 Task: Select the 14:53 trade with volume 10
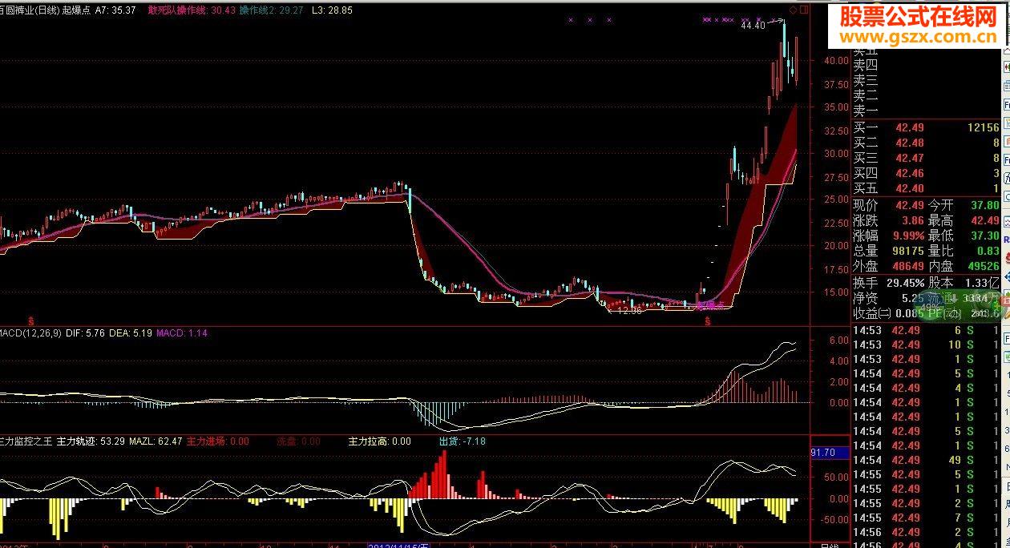926,345
